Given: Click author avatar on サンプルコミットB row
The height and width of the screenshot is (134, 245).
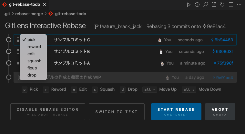Looking at the screenshot, I should click(161, 52).
